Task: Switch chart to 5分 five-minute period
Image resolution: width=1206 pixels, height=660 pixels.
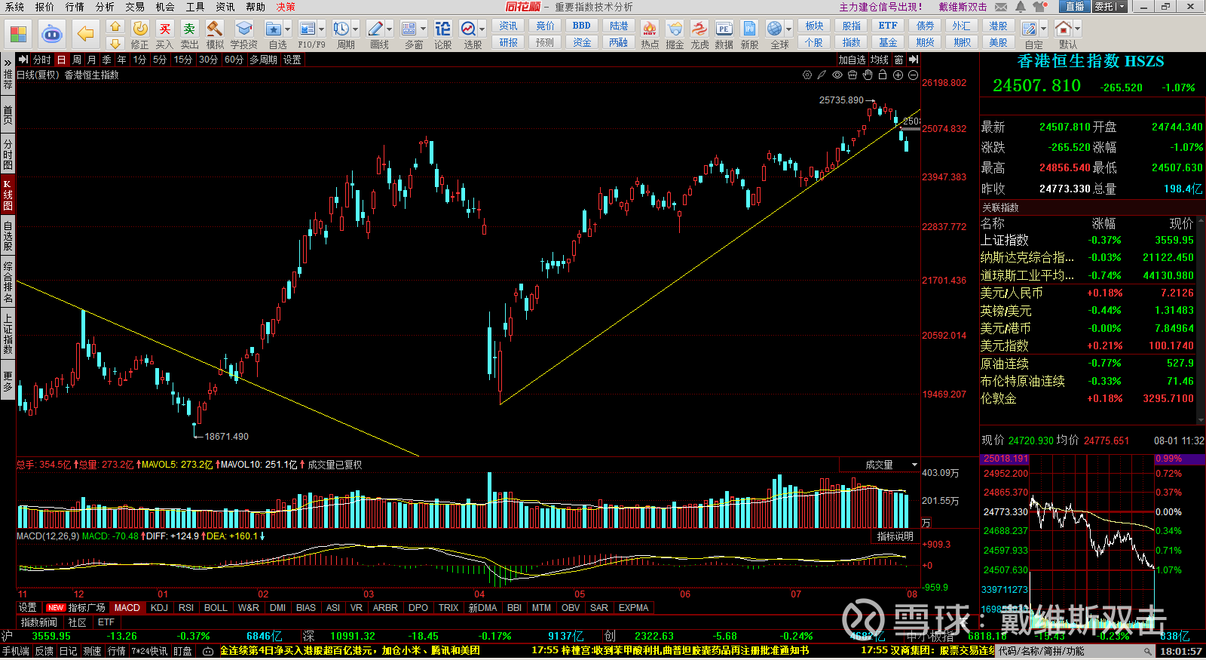Action: coord(160,60)
